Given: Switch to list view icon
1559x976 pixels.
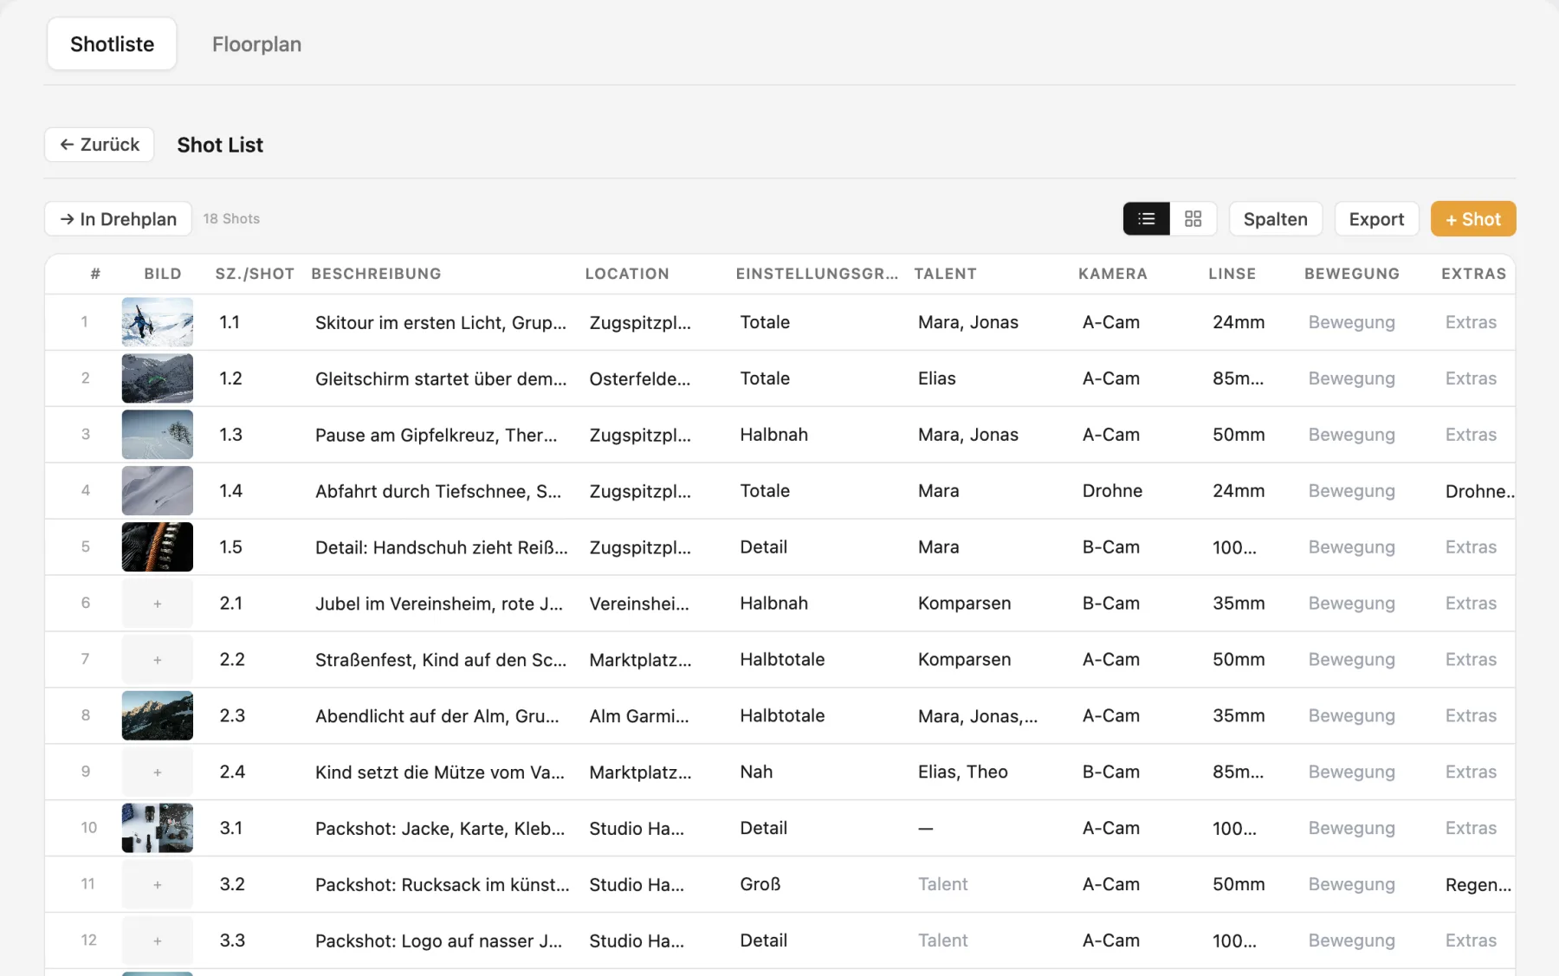Looking at the screenshot, I should (x=1146, y=219).
